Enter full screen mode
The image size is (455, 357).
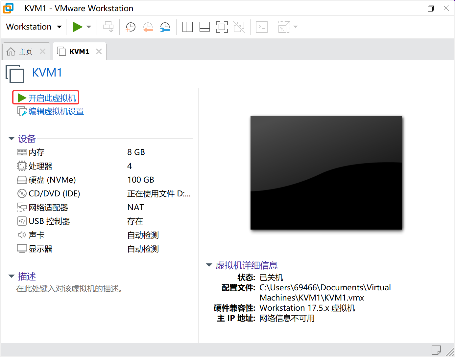click(x=222, y=27)
